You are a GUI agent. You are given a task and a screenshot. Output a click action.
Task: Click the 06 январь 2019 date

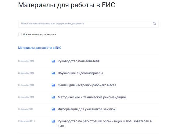(x=26, y=109)
